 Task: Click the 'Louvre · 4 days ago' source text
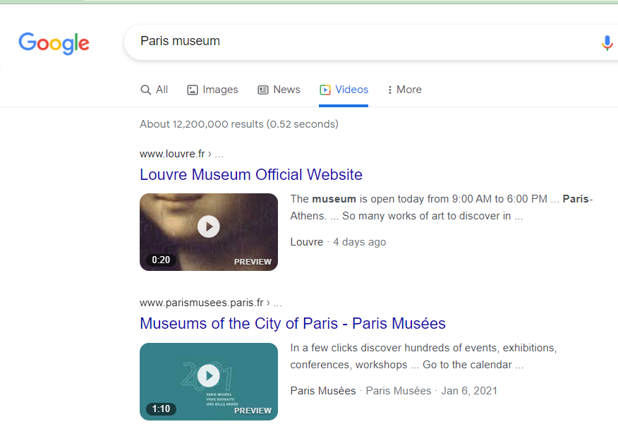click(338, 242)
